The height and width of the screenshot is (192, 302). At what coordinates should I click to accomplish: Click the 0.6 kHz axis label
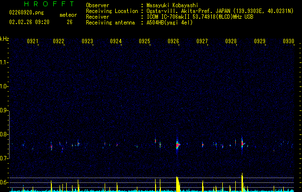[x=4, y=182]
